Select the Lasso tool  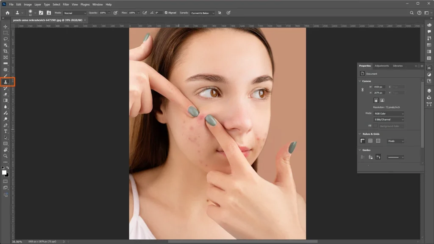[5, 39]
